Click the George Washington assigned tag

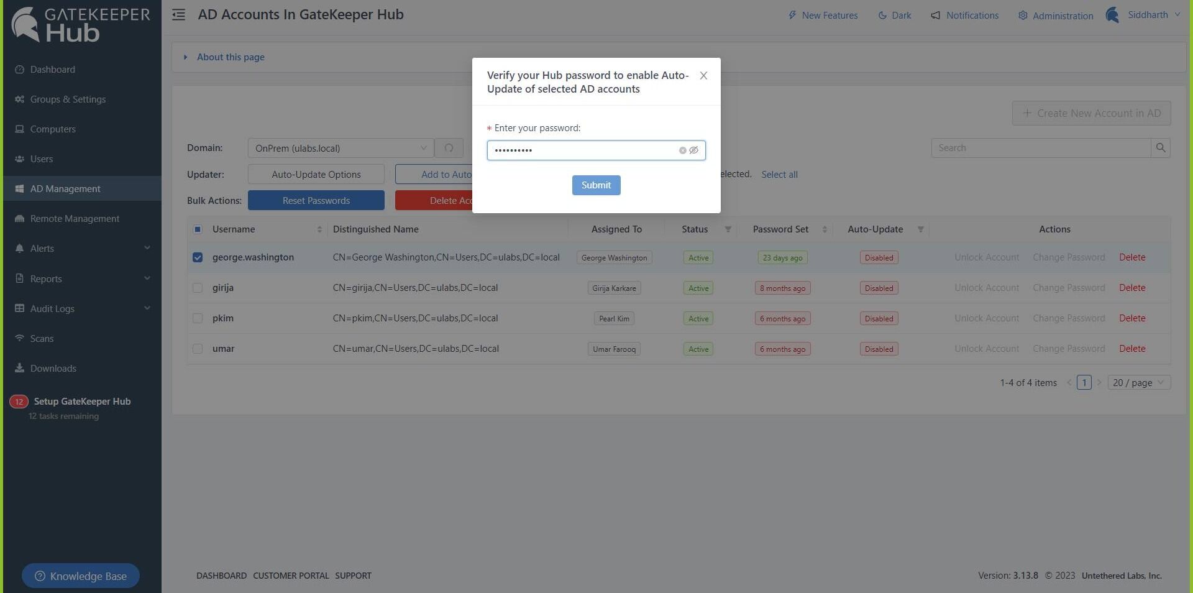[614, 258]
